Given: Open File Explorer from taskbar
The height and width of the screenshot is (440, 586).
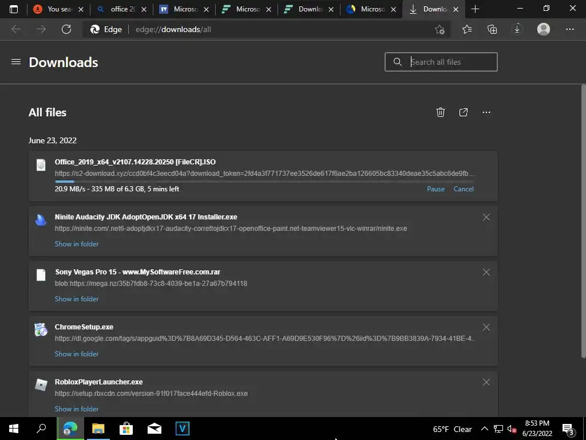Looking at the screenshot, I should [x=98, y=429].
